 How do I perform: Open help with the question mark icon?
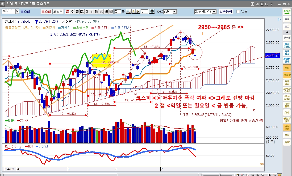click(272, 4)
